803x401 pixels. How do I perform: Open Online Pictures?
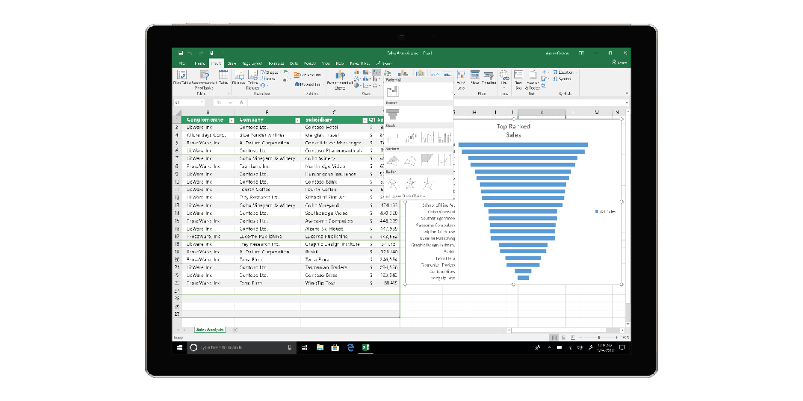tap(253, 79)
